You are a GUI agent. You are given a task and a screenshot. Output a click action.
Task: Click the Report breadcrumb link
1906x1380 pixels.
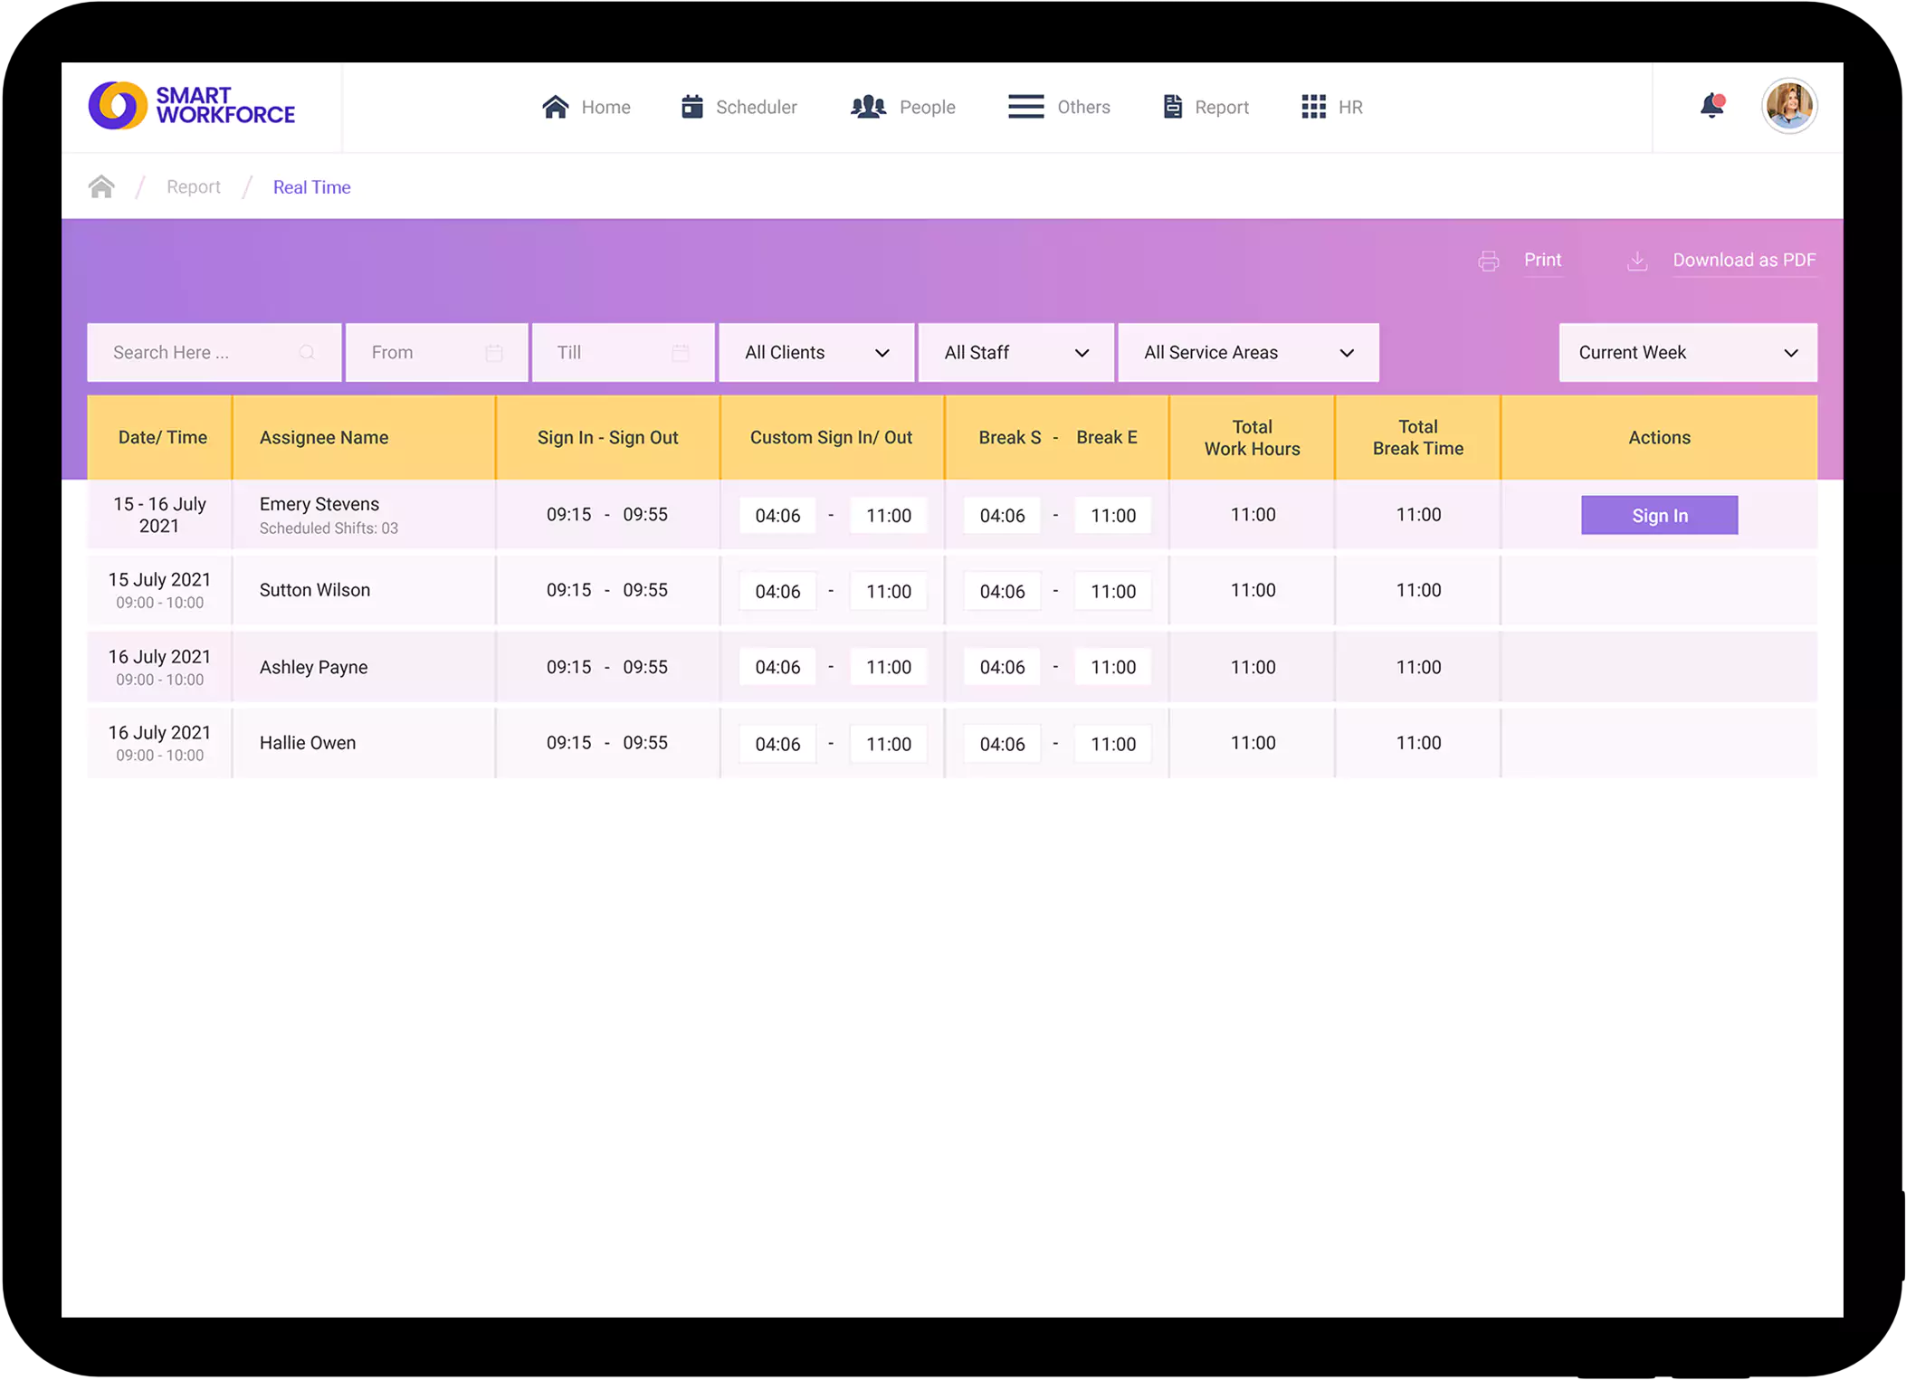click(x=193, y=186)
